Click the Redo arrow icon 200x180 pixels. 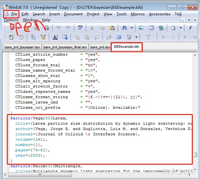click(68, 28)
